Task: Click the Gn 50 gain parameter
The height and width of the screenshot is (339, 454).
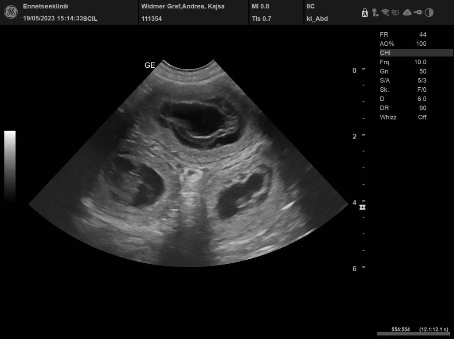Action: (x=403, y=71)
